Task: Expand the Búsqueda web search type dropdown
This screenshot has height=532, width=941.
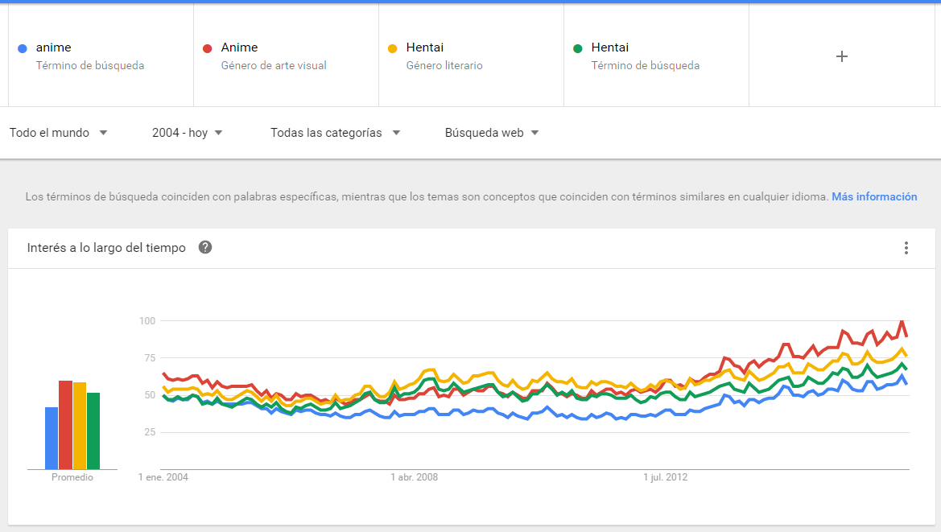Action: coord(491,133)
